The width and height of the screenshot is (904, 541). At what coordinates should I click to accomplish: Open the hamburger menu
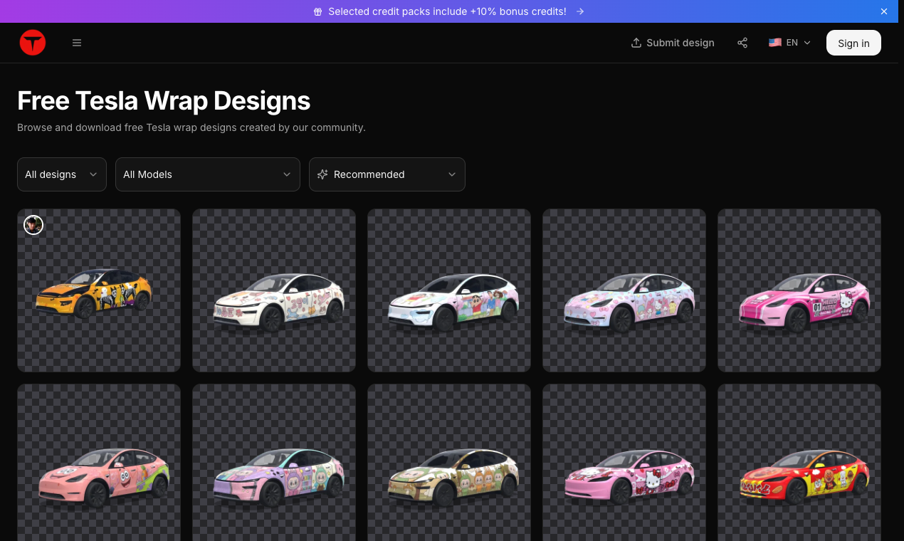pyautogui.click(x=77, y=43)
